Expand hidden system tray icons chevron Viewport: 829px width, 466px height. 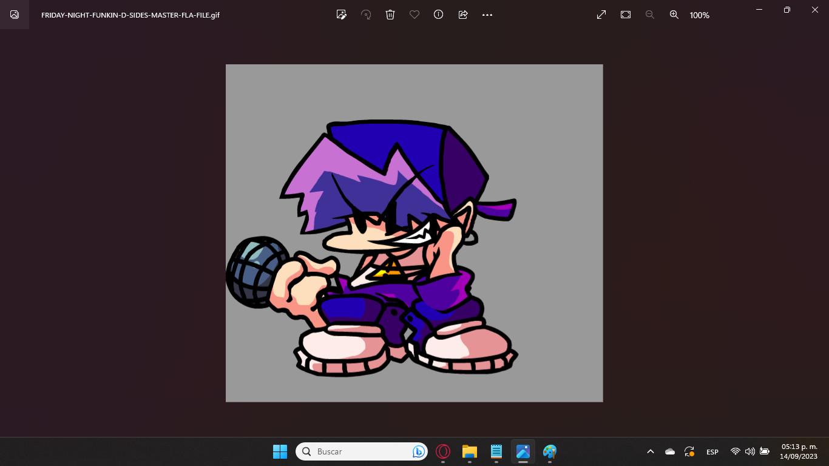pyautogui.click(x=651, y=451)
